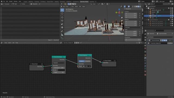
Task: Remove the GeometryNodes modifier with X button
Action: click(x=170, y=41)
